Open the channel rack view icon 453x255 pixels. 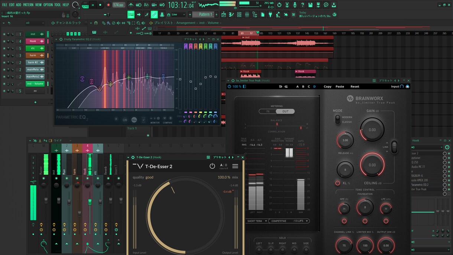click(239, 14)
